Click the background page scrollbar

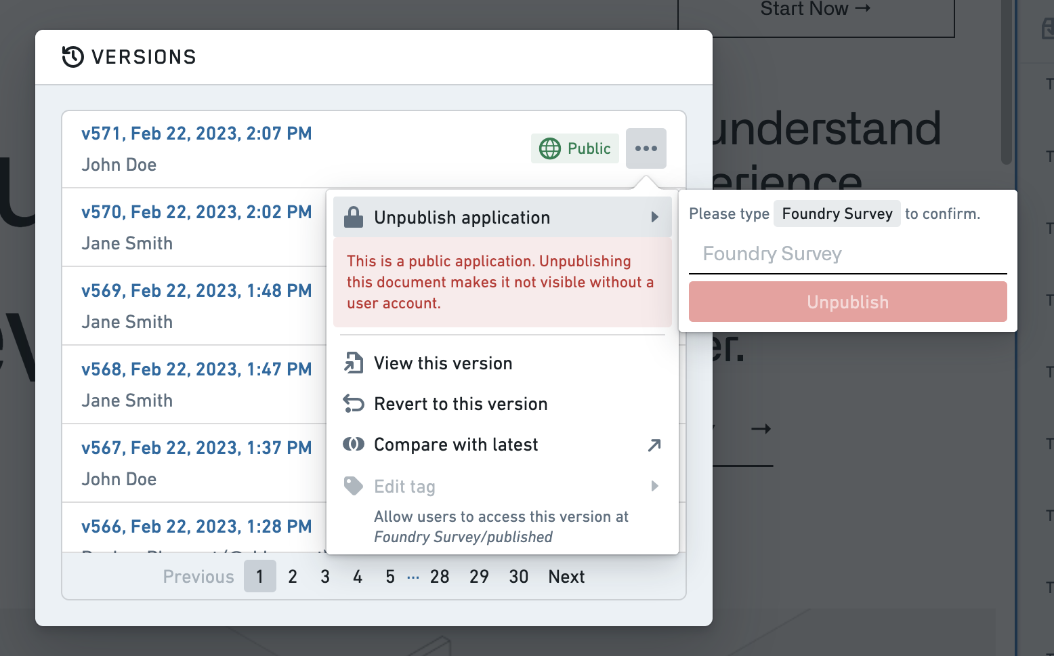point(1007,81)
